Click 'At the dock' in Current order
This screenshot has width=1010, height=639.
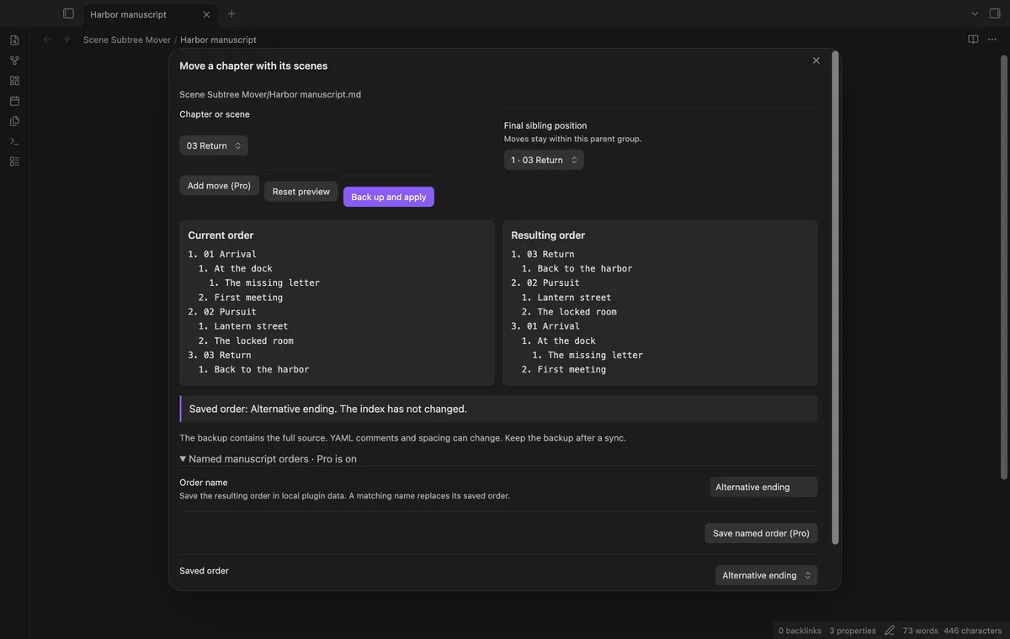pyautogui.click(x=243, y=268)
